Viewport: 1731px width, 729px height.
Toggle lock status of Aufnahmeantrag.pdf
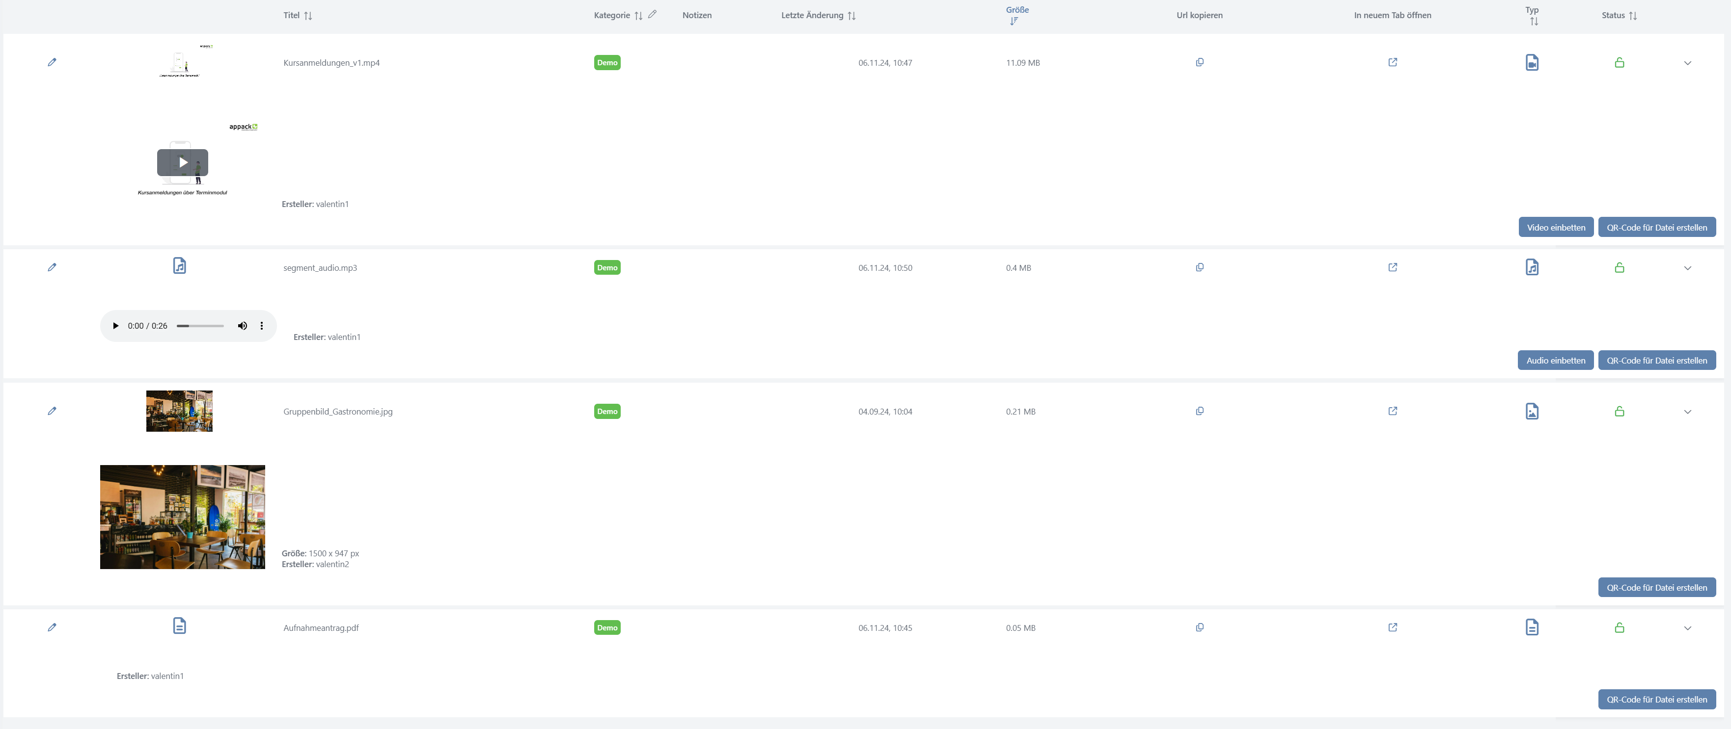point(1619,627)
